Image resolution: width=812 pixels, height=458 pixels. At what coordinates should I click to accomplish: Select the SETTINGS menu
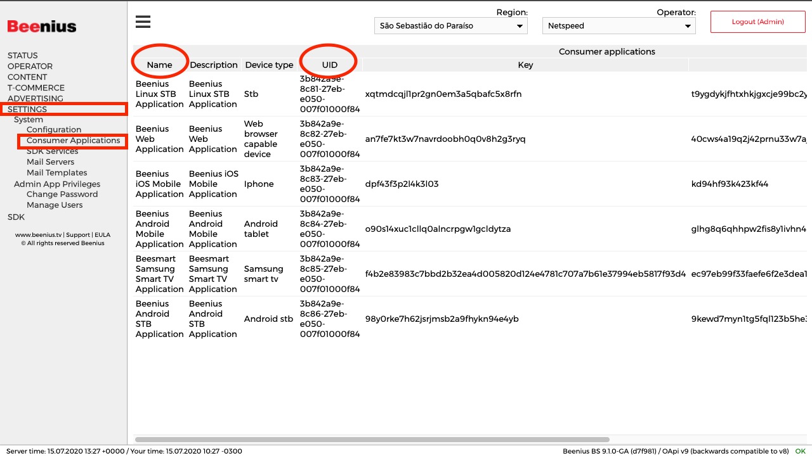pyautogui.click(x=27, y=110)
